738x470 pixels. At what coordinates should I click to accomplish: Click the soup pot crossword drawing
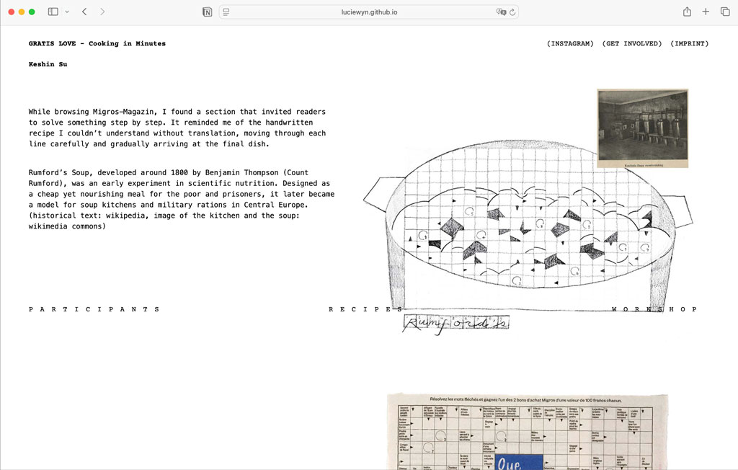527,225
